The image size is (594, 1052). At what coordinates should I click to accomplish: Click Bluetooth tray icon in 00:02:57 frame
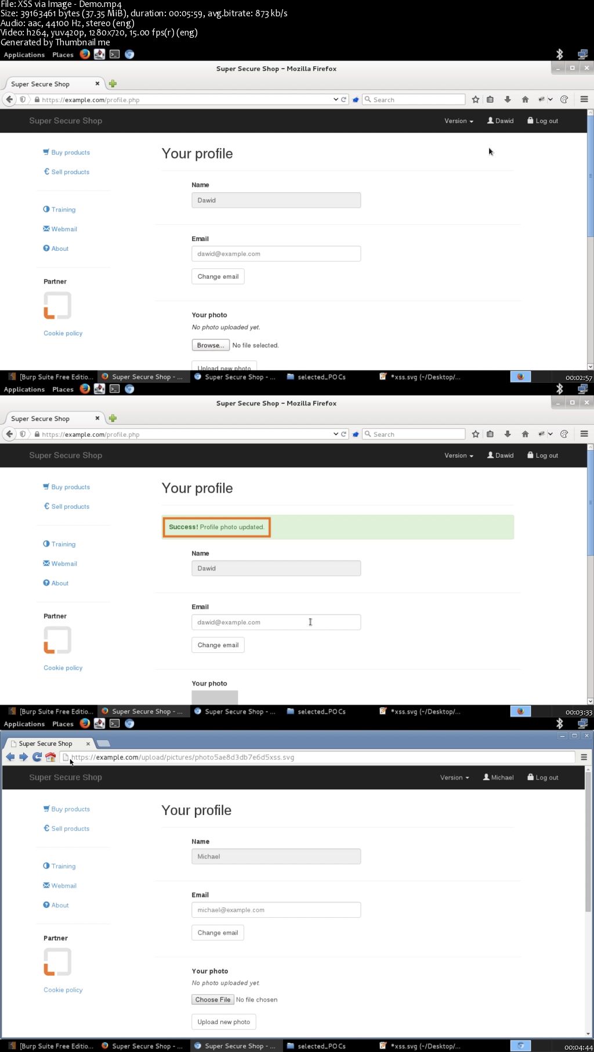point(560,54)
